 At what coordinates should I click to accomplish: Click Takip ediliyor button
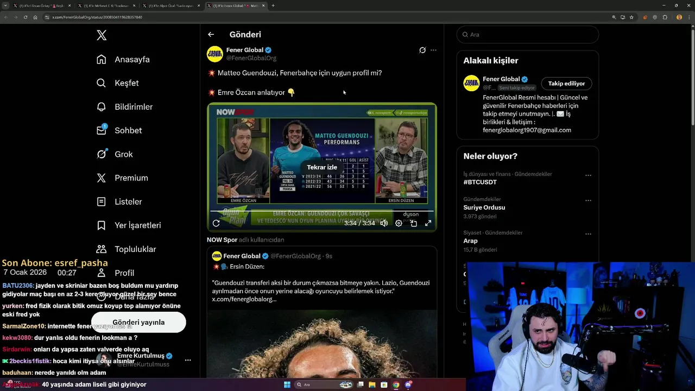coord(566,84)
